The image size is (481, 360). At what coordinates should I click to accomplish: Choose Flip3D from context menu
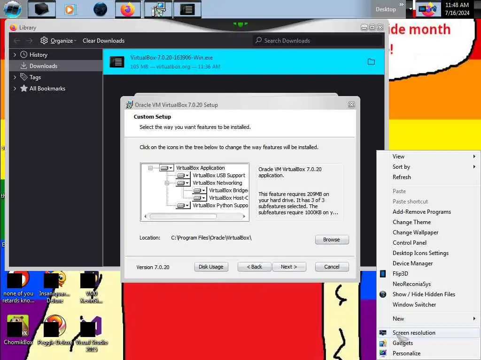pos(429,274)
